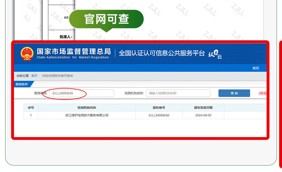Click the 全国认证认可信息公共服务平台 heading
The width and height of the screenshot is (282, 172).
coord(162,53)
